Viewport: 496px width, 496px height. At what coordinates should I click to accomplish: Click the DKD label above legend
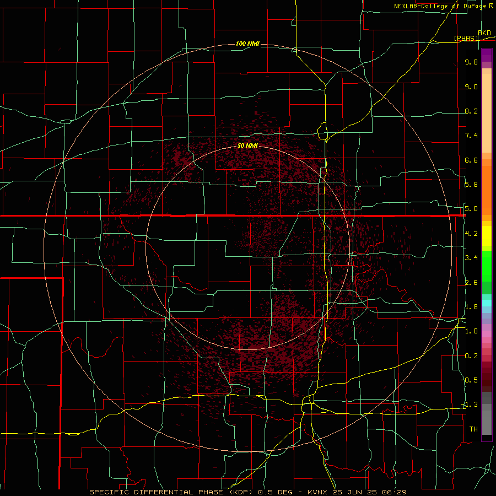(484, 33)
